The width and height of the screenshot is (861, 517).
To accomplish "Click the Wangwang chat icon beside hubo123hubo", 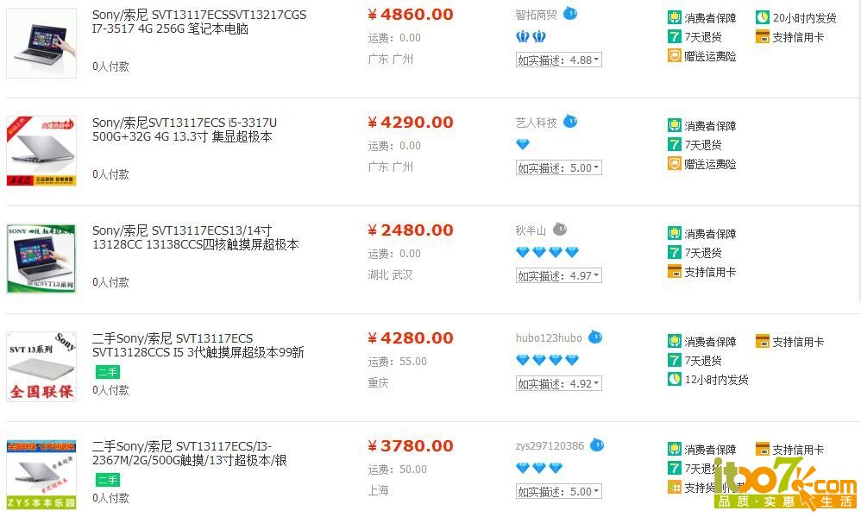I will (x=595, y=337).
